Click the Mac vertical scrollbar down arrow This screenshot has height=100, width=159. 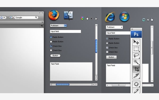pyautogui.click(x=96, y=79)
